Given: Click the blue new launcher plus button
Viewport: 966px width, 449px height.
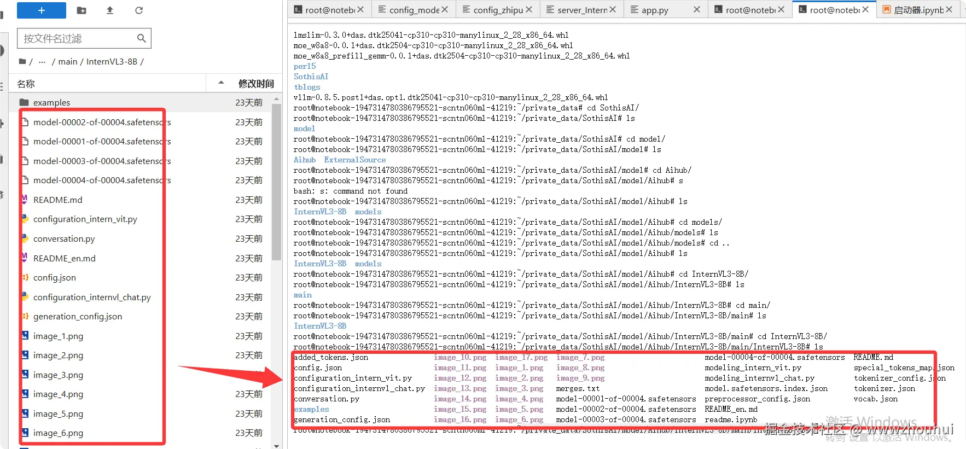Looking at the screenshot, I should [x=42, y=10].
